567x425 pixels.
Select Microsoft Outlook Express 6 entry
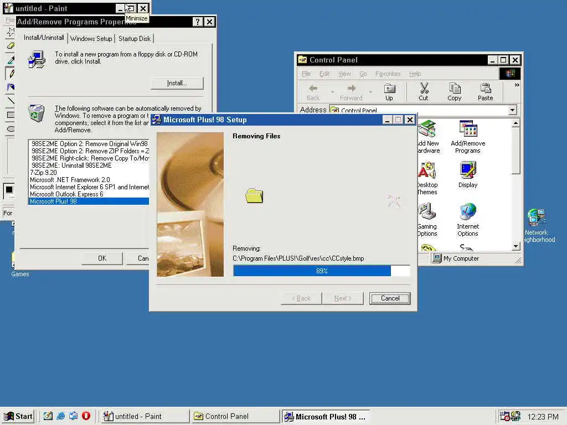click(x=89, y=194)
